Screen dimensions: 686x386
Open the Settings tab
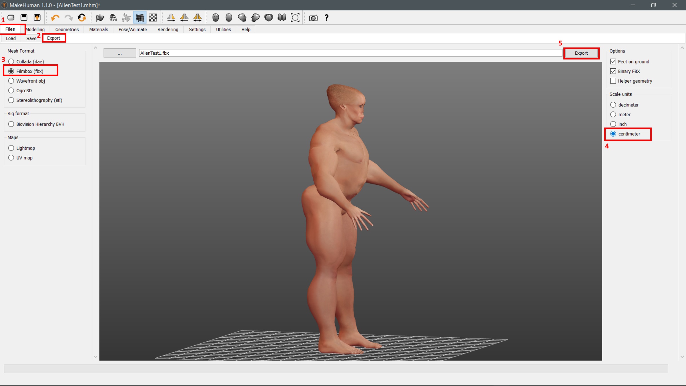click(197, 29)
